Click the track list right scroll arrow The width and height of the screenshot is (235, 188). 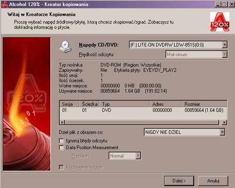tap(224, 122)
